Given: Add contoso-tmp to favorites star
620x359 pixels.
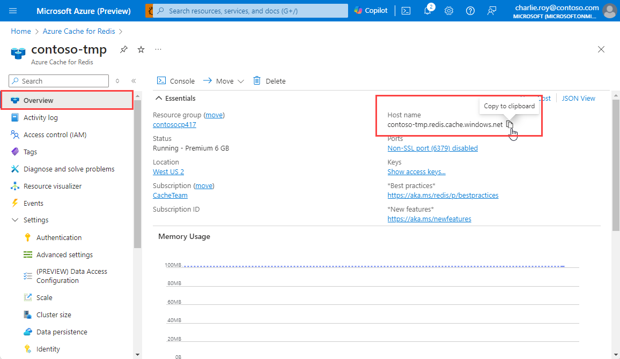Looking at the screenshot, I should point(141,49).
